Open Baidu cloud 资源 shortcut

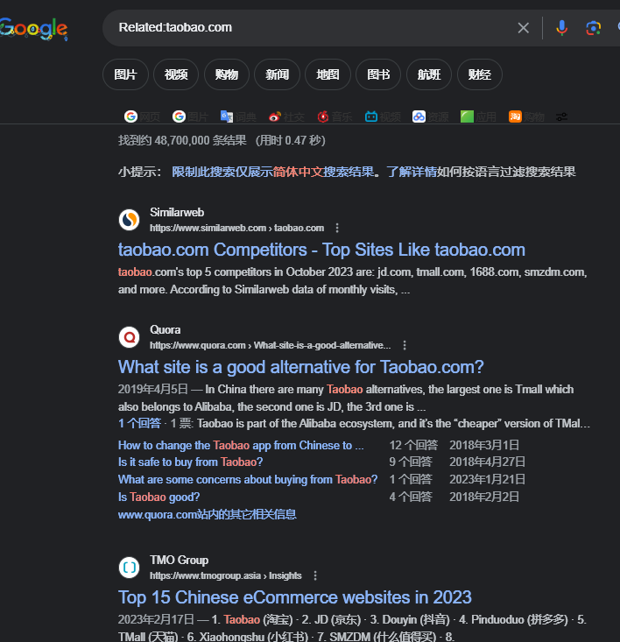tap(431, 116)
